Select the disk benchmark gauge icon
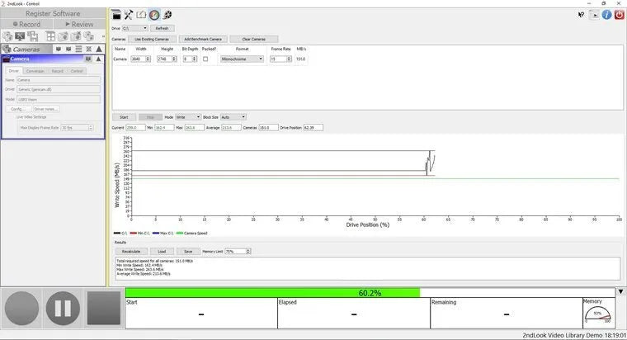Viewport: 627px width, 340px height. [154, 14]
